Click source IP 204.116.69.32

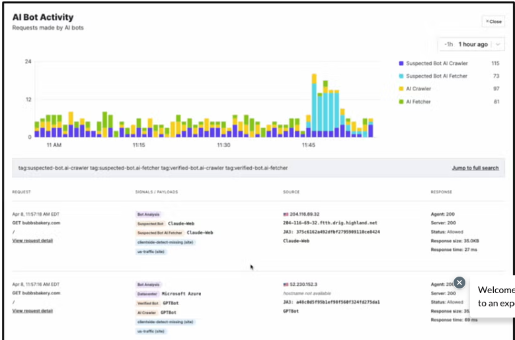(304, 214)
